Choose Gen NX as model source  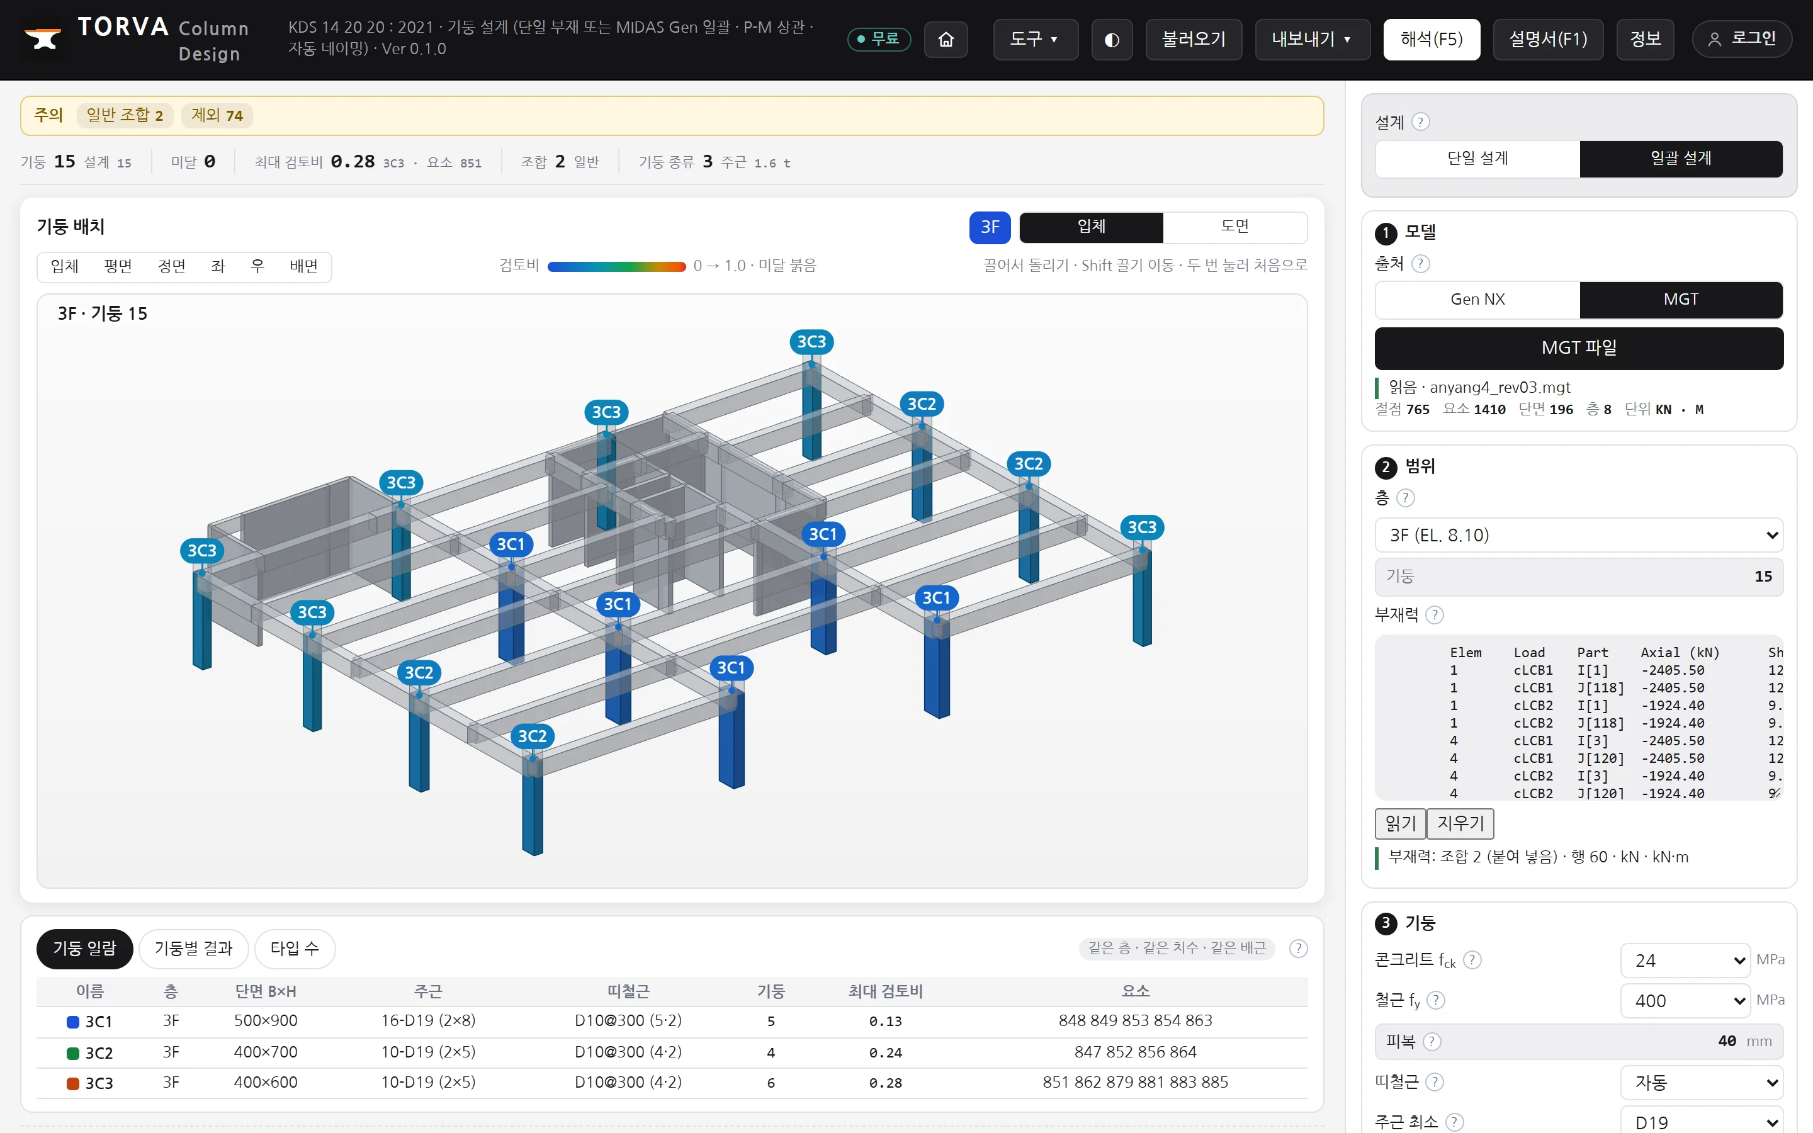point(1477,300)
